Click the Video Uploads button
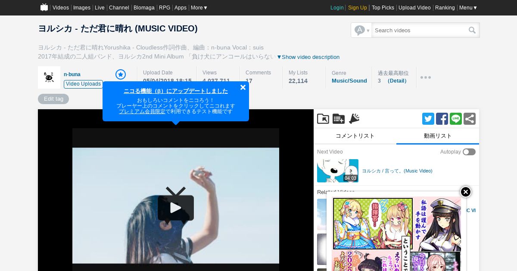This screenshot has width=517, height=271. [x=83, y=84]
